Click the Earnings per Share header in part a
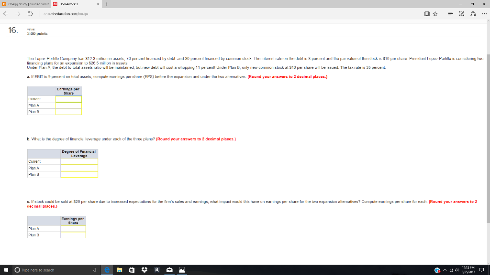 click(x=68, y=91)
